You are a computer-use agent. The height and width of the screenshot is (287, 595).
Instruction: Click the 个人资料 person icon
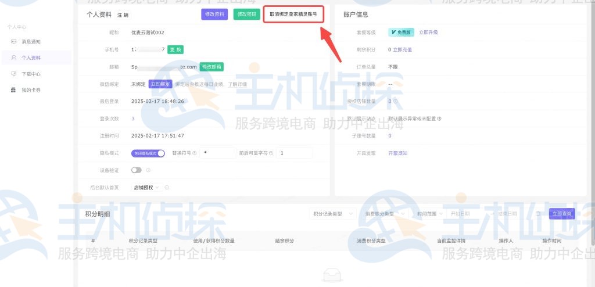14,58
